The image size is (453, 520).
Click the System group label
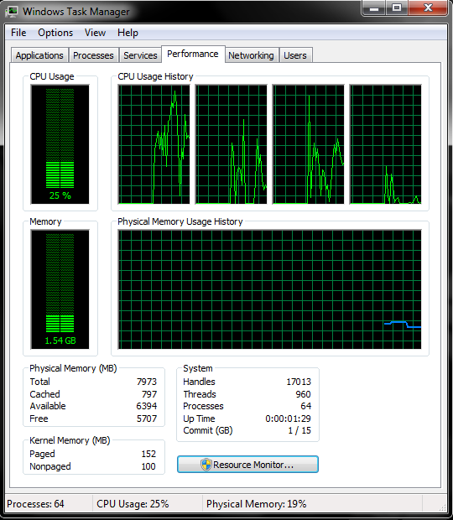click(x=198, y=368)
